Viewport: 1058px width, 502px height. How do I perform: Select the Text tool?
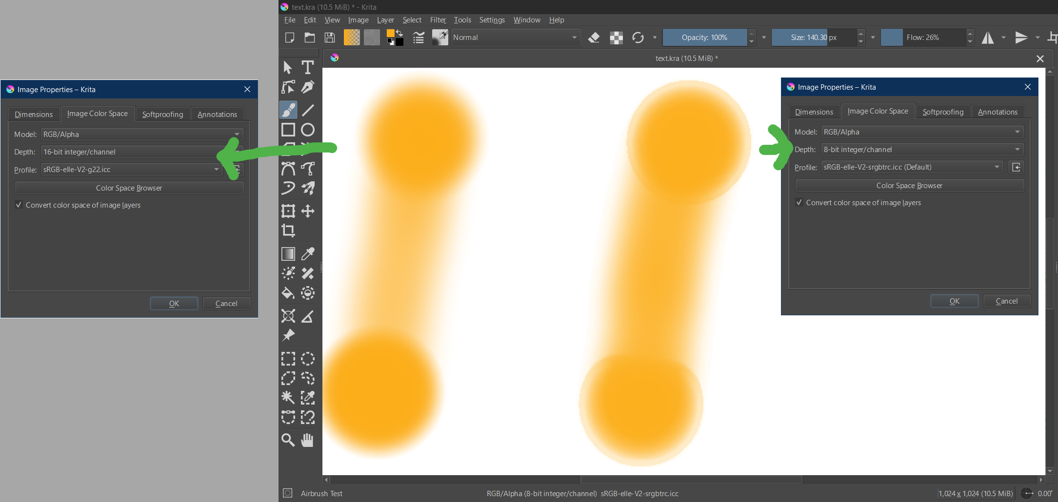coord(307,67)
